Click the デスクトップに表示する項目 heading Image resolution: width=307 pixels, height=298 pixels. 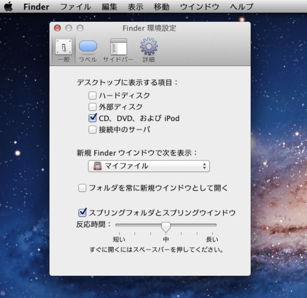tap(127, 83)
